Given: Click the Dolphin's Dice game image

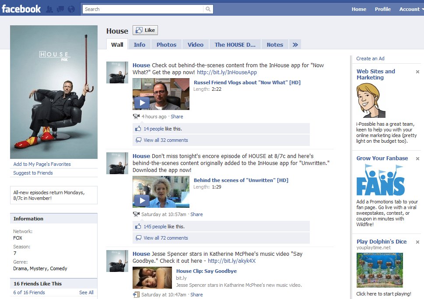Looking at the screenshot, I should (380, 270).
